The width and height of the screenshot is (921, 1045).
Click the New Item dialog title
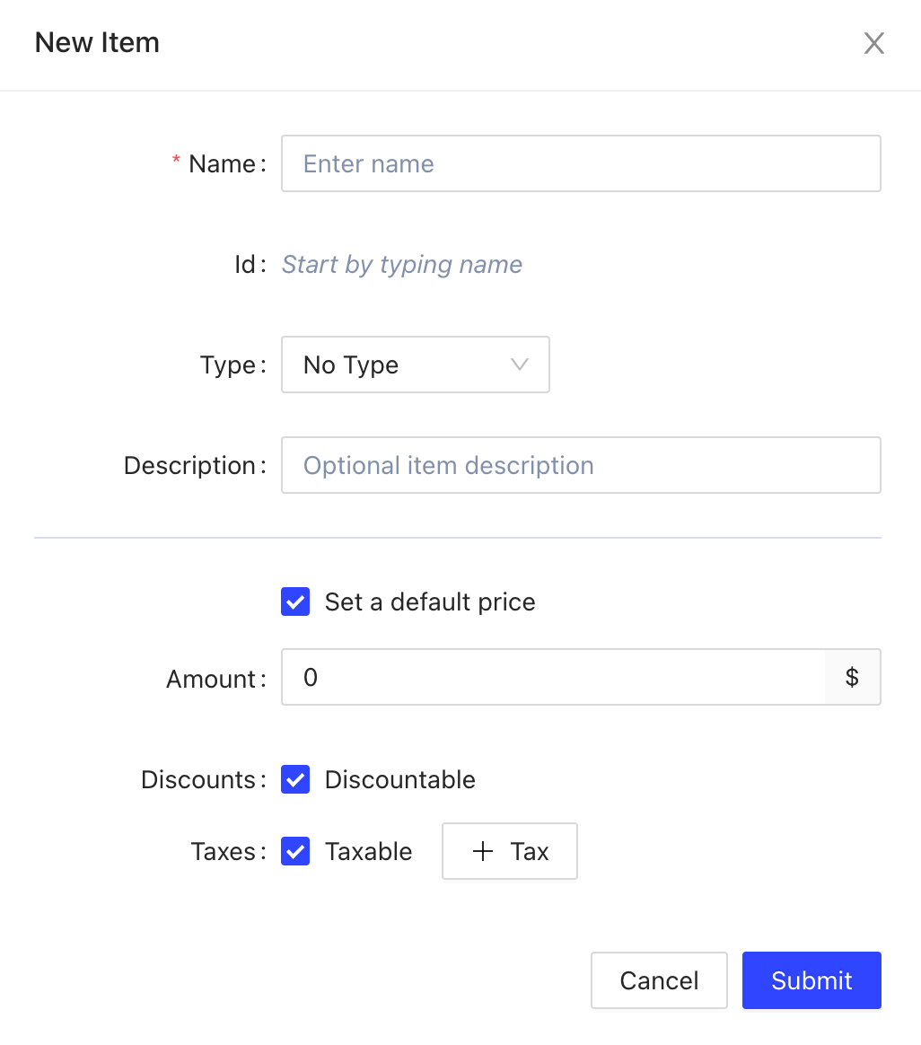[x=97, y=42]
